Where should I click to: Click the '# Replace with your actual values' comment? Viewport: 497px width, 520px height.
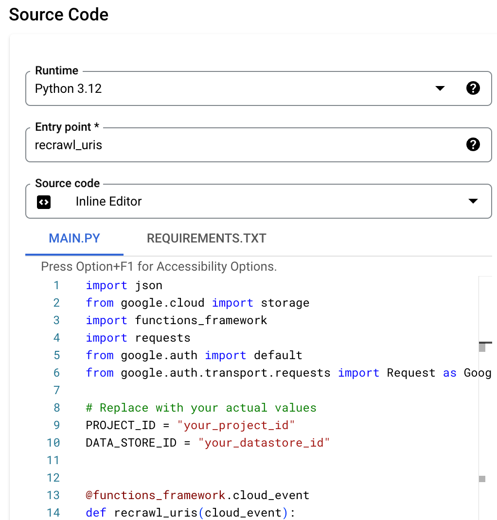[x=201, y=408]
